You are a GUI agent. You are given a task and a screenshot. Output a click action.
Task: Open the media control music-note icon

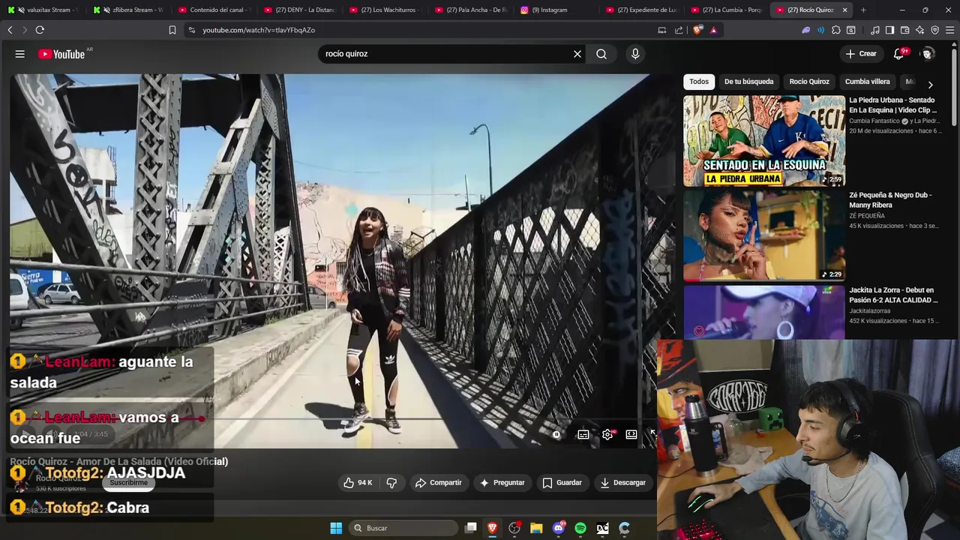875,30
